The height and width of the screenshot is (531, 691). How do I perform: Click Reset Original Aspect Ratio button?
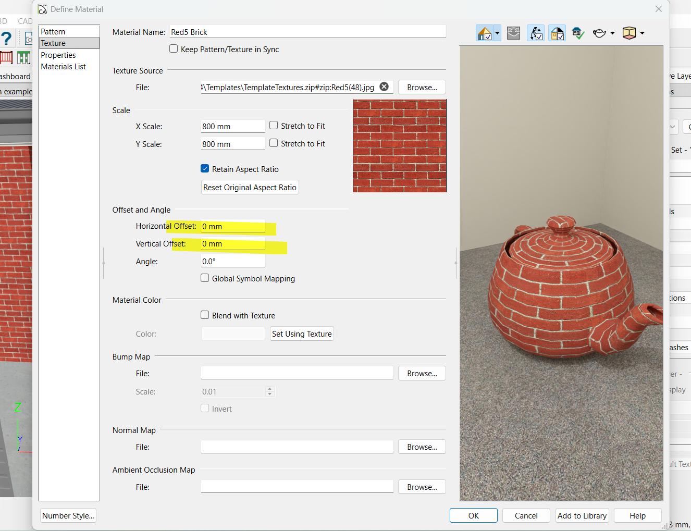[x=250, y=188]
